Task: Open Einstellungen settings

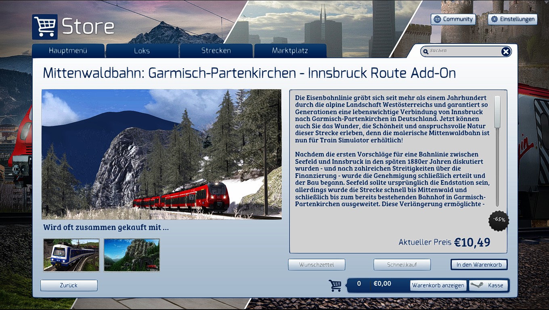Action: click(x=513, y=19)
